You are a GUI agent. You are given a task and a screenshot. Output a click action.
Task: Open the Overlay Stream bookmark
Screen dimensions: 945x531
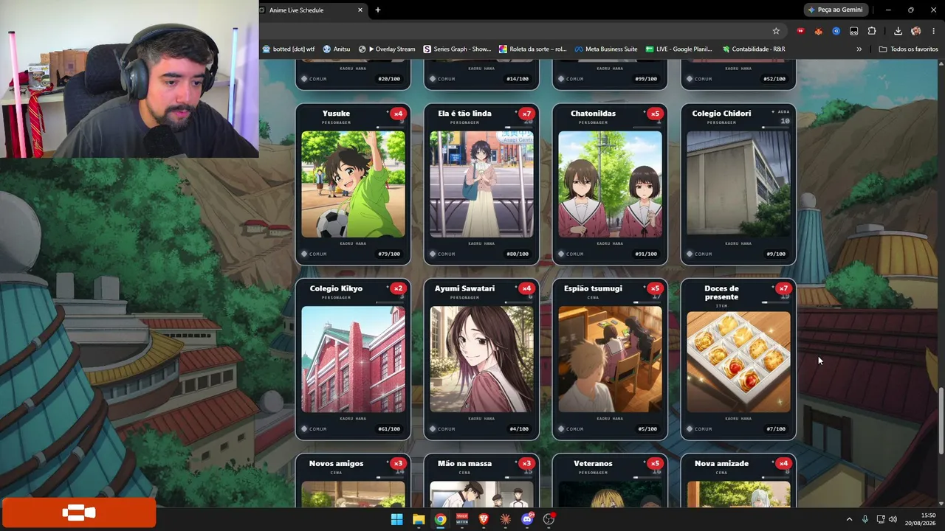click(387, 49)
